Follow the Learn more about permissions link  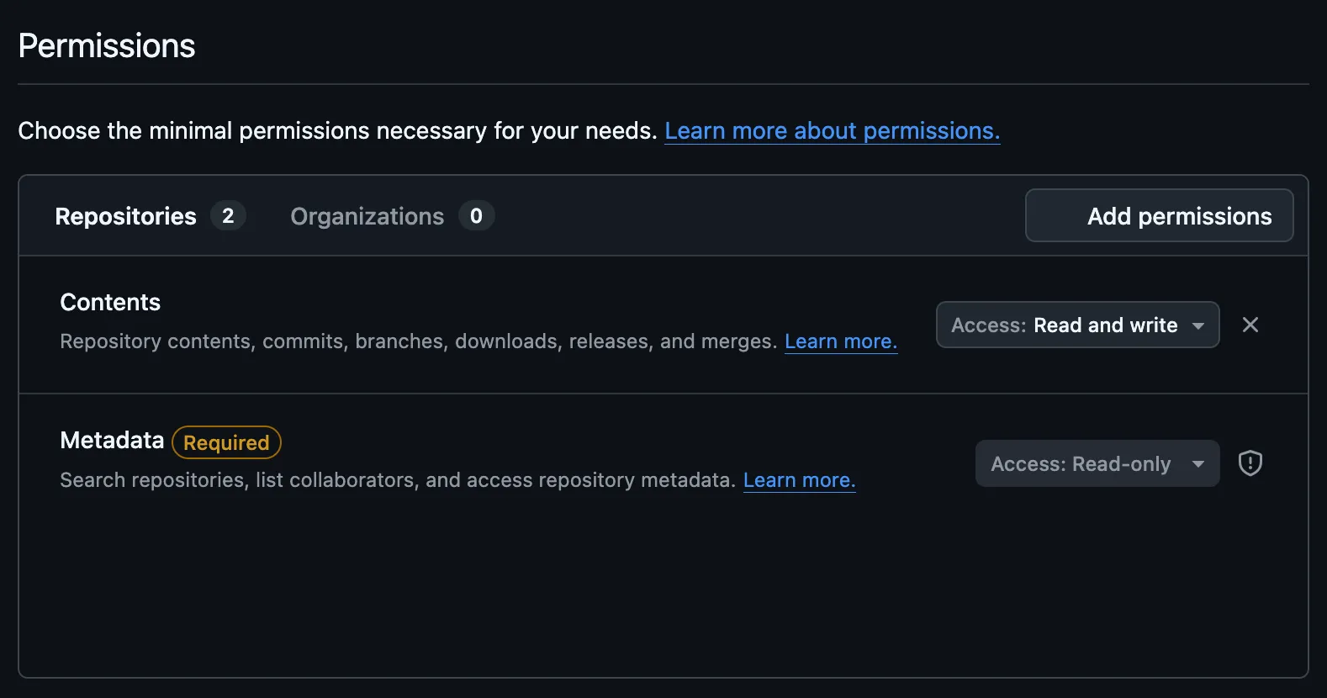832,130
